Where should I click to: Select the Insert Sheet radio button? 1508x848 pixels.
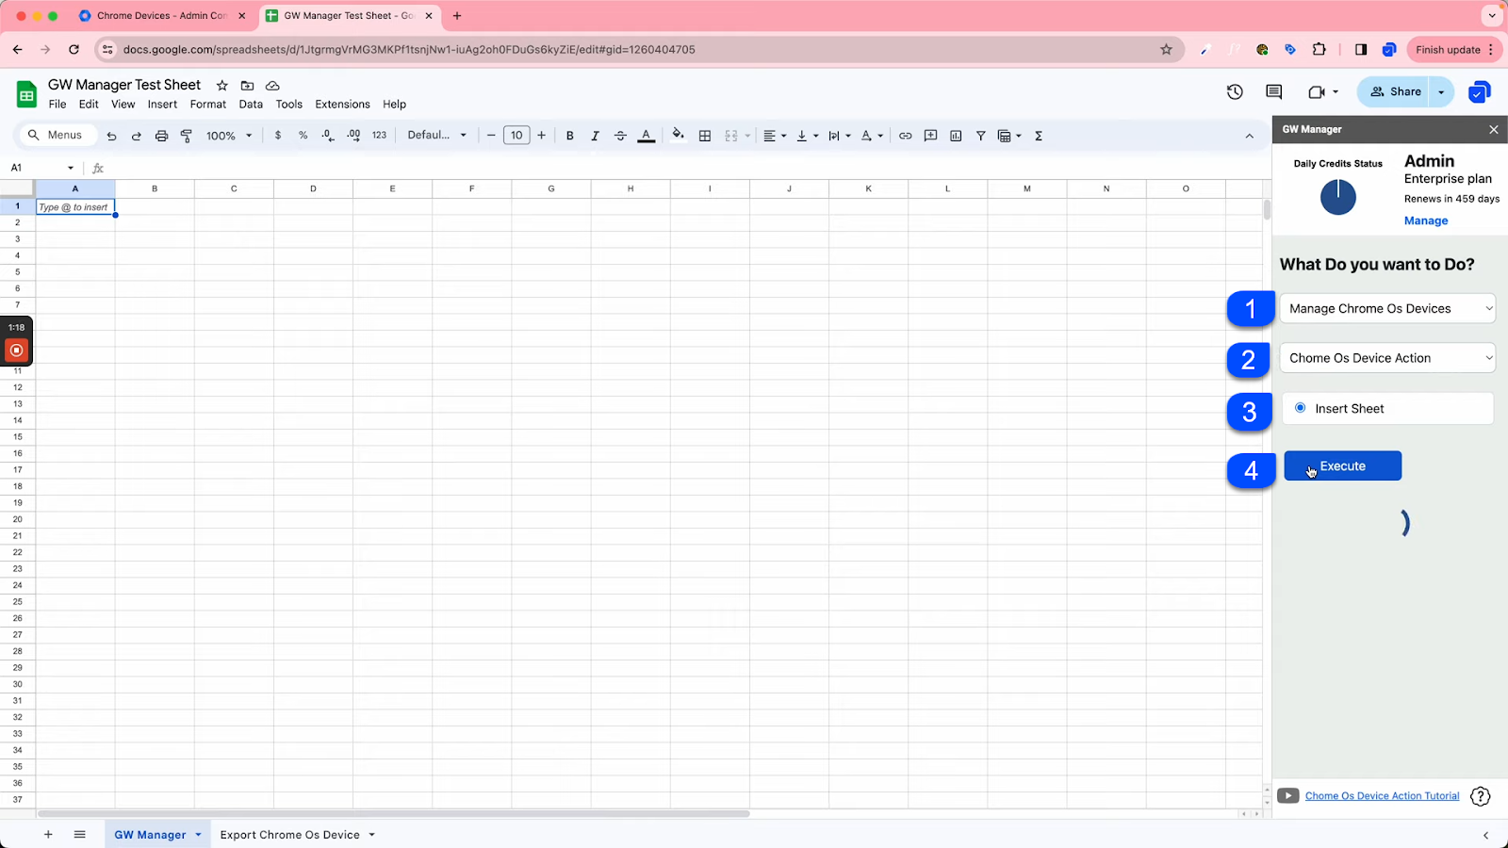pyautogui.click(x=1301, y=408)
